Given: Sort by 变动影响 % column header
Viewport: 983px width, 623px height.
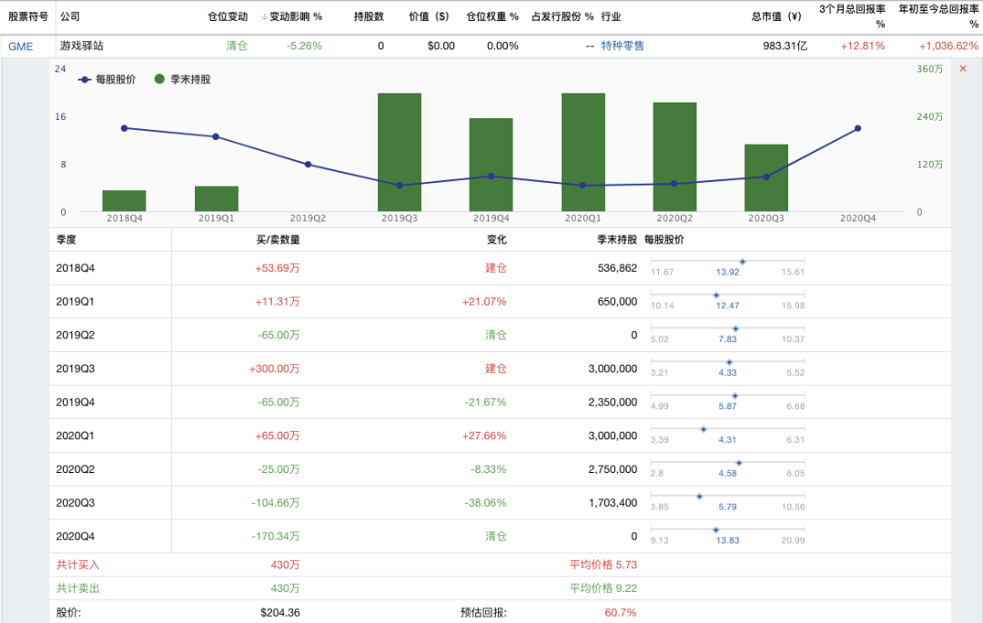Looking at the screenshot, I should click(291, 16).
